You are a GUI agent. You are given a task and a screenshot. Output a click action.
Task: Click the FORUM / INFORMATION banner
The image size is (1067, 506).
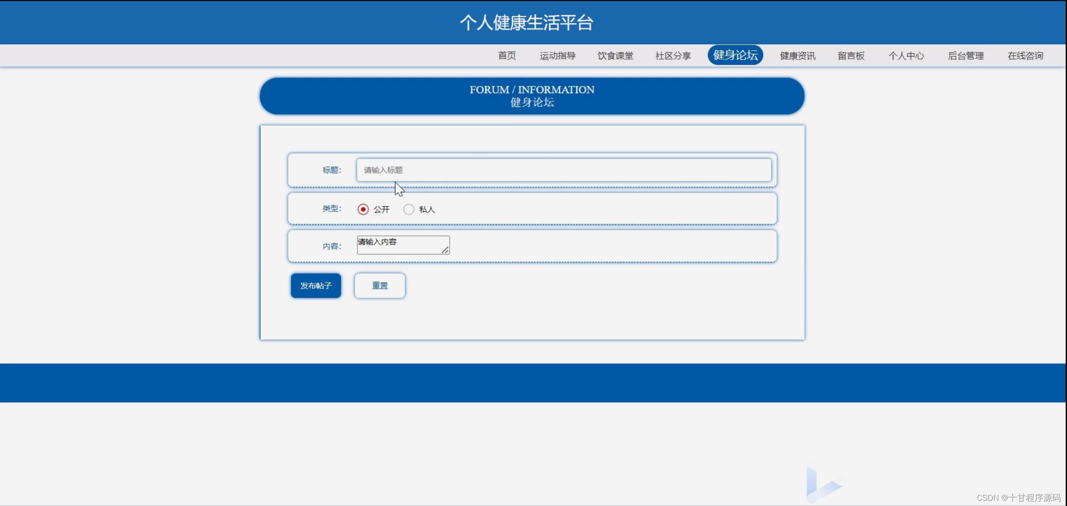pos(532,96)
